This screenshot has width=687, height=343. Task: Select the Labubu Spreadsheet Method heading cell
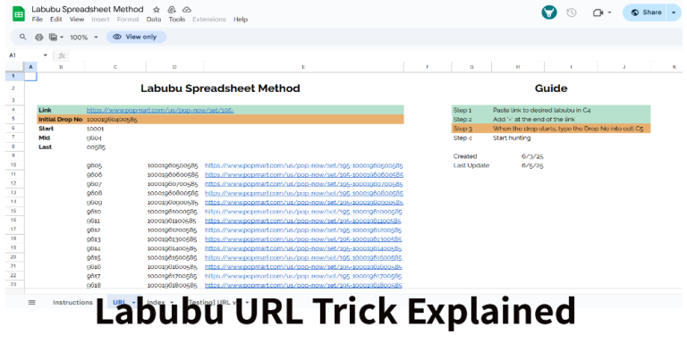220,88
